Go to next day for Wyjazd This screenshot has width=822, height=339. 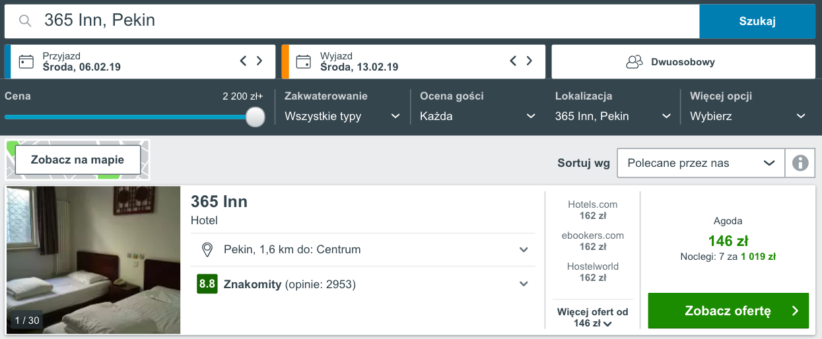[530, 61]
